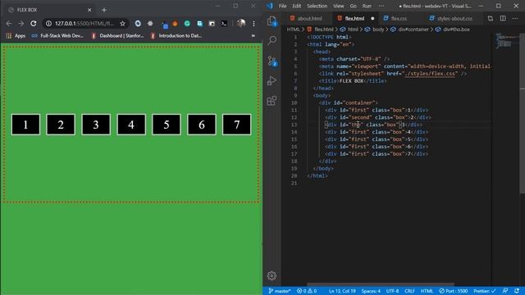The height and width of the screenshot is (295, 525).
Task: Click the browser forward arrow
Action: coord(21,24)
